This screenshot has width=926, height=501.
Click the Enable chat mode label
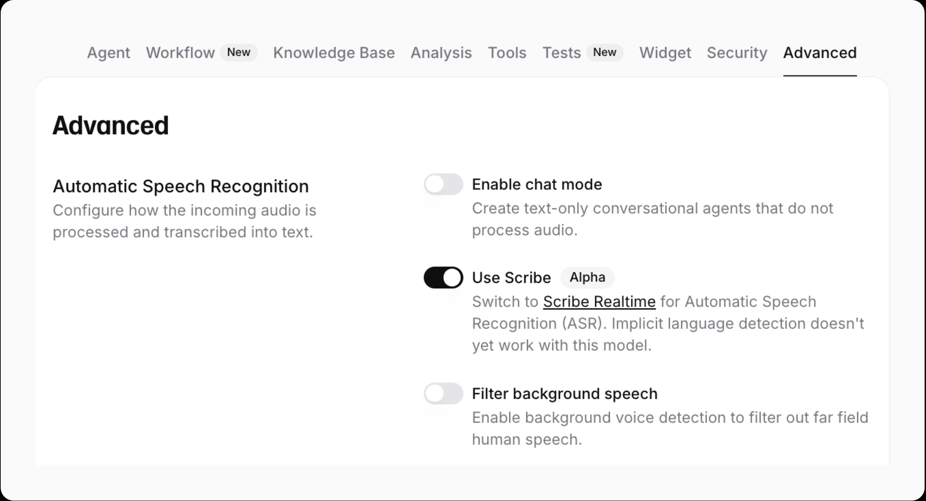point(537,184)
